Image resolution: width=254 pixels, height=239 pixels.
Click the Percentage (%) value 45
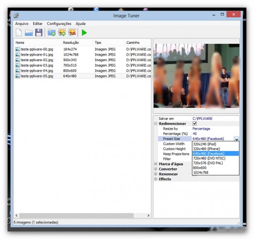tap(195, 134)
